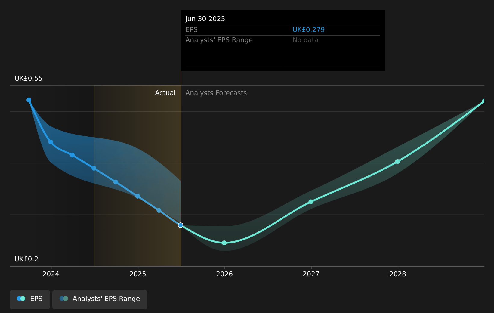This screenshot has height=313, width=494.
Task: Select the highlighted Jun 30 2025 EPS point
Action: tap(181, 225)
